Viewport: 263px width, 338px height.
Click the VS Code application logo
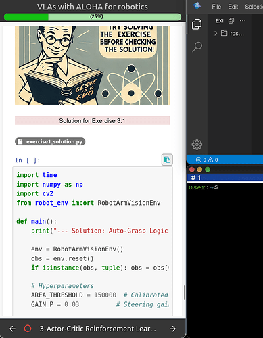coord(197,6)
